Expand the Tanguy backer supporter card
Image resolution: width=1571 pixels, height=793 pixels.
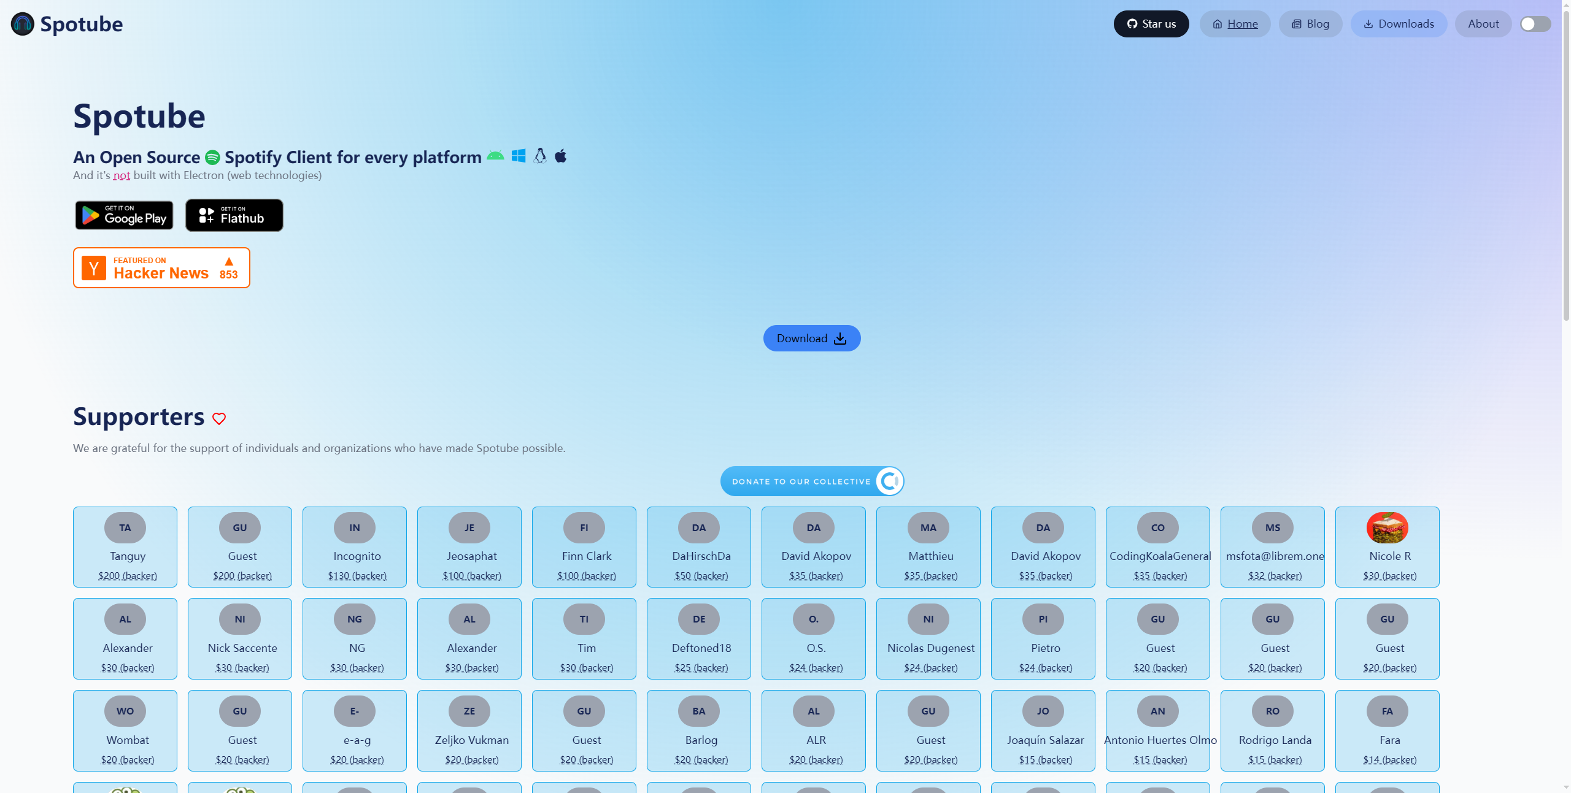[x=125, y=546]
